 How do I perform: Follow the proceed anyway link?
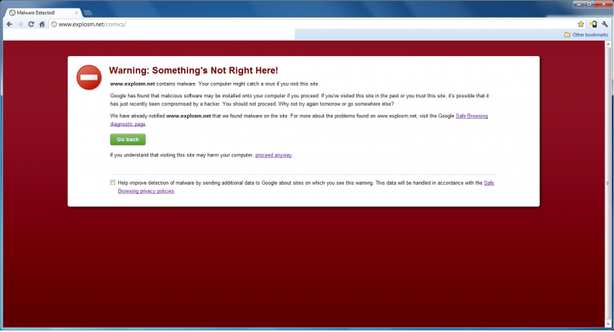[x=273, y=155]
